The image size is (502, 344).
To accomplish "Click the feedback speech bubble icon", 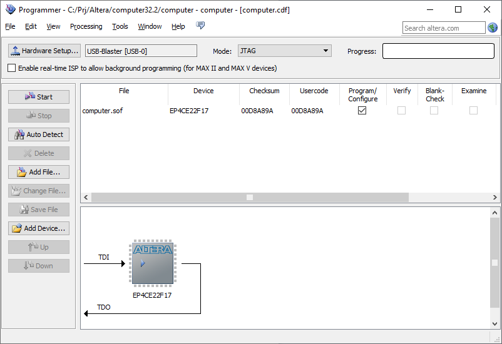I will (200, 25).
